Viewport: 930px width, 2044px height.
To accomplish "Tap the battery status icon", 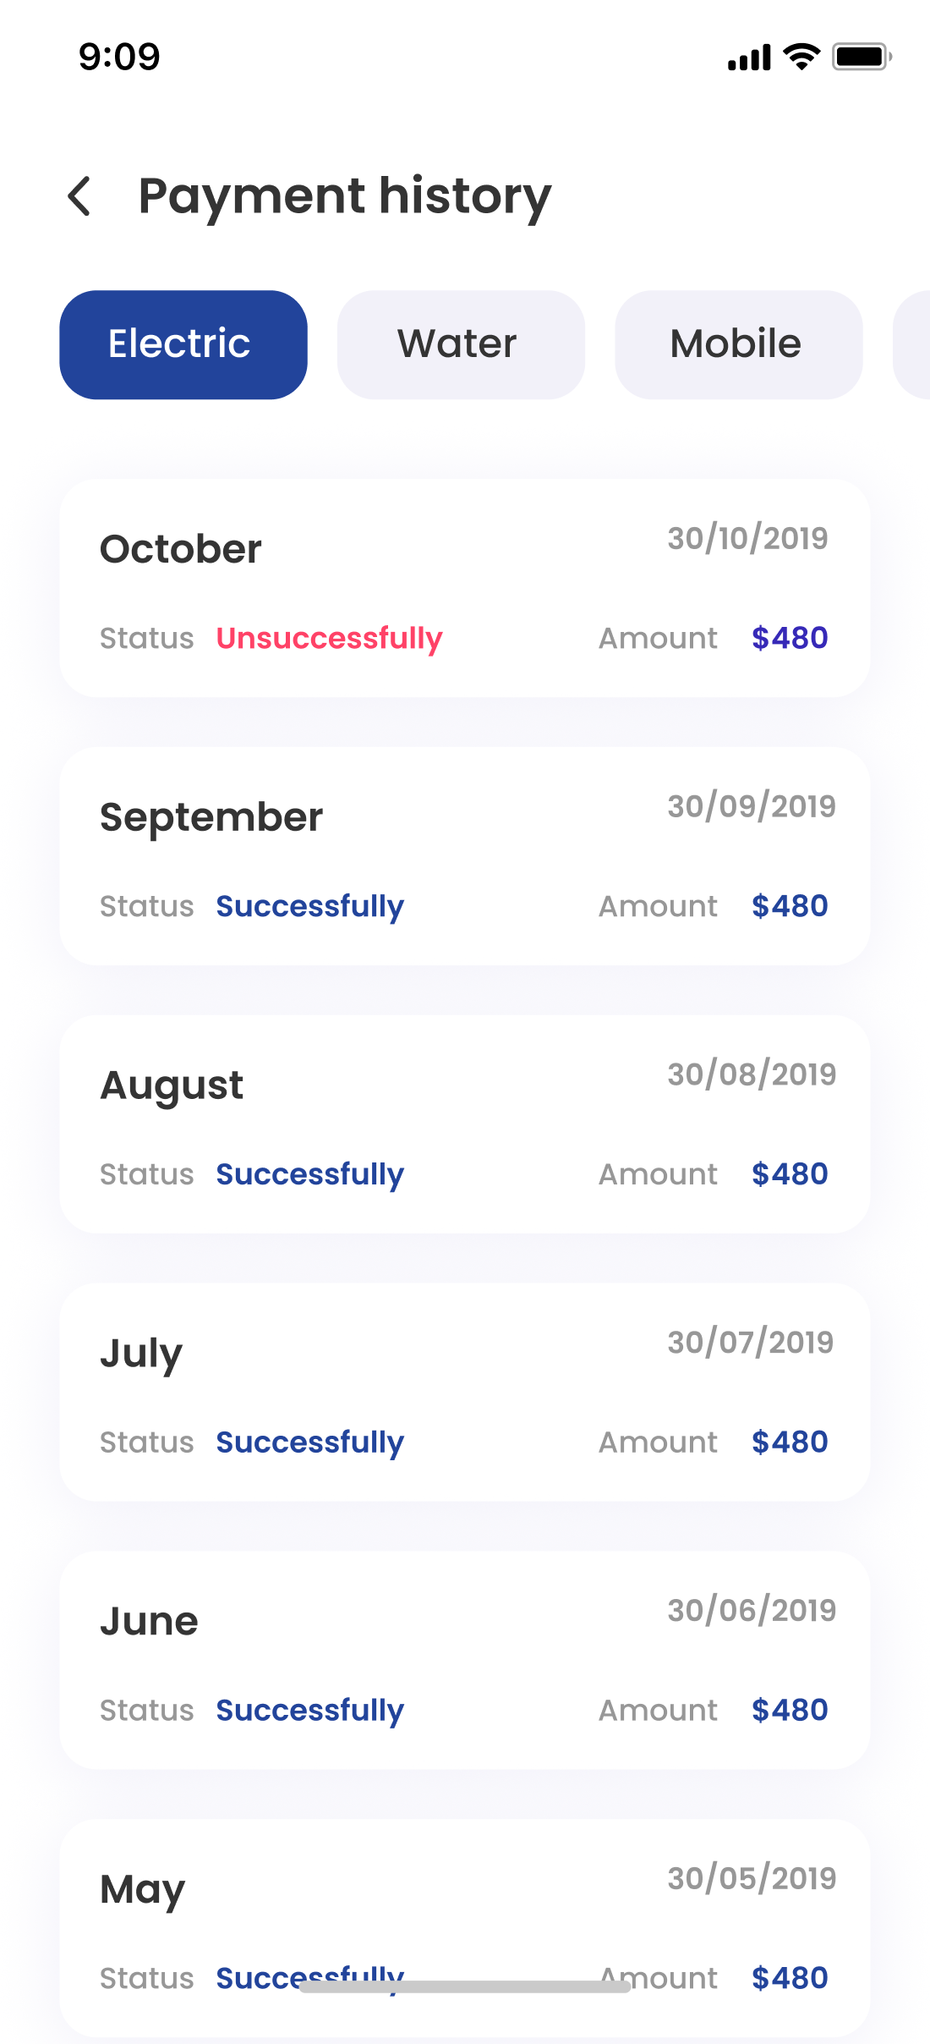I will tap(861, 57).
